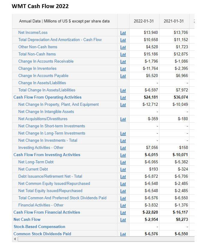View the Change In Accounts Payable chart
The image size is (208, 249).
pyautogui.click(x=123, y=76)
